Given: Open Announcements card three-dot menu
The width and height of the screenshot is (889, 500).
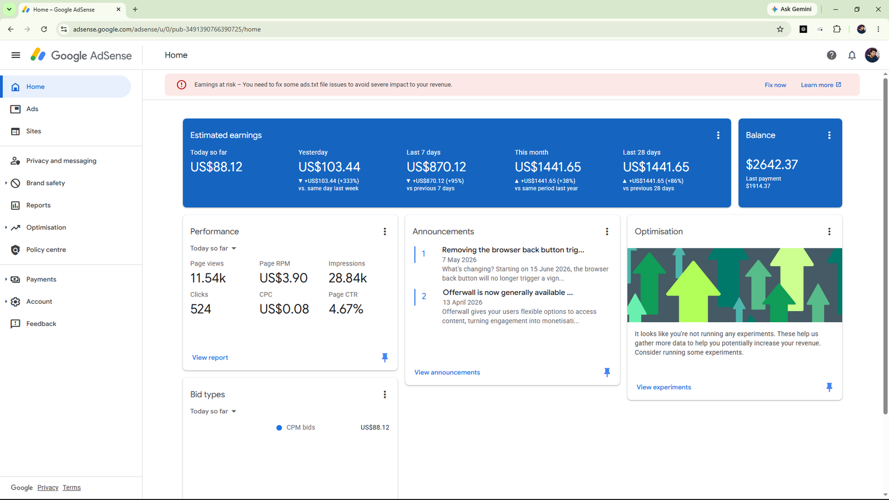Looking at the screenshot, I should pos(607,232).
